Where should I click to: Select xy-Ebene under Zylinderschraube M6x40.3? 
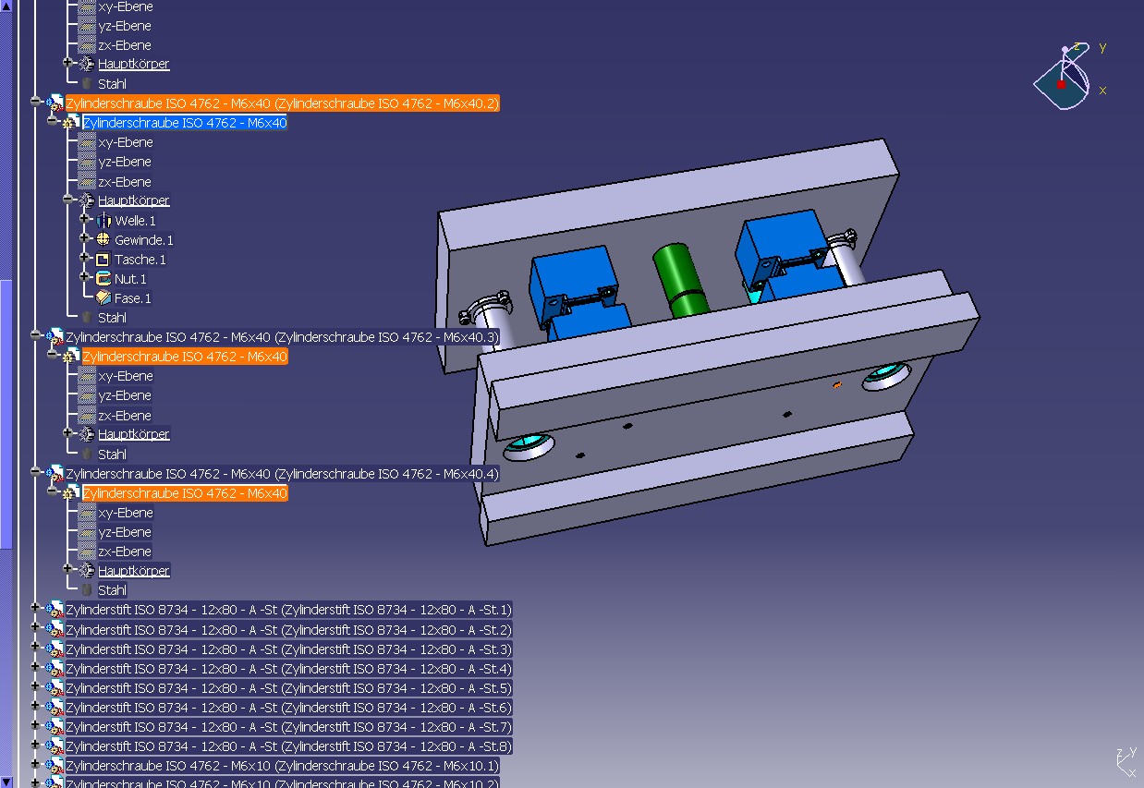coord(126,376)
